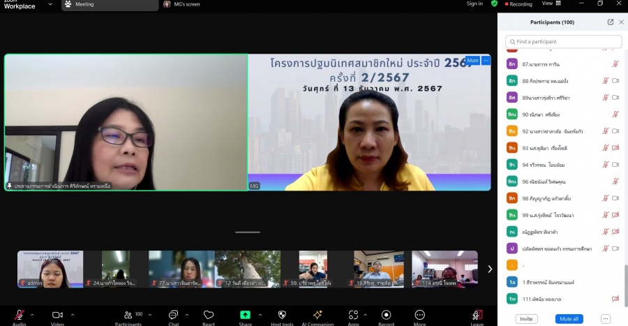Click the yellow dot avatar of the unnamed participant
The image size is (628, 326).
pyautogui.click(x=512, y=265)
